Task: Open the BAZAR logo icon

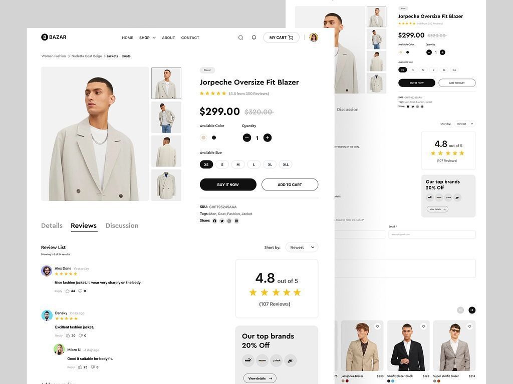Action: click(44, 36)
